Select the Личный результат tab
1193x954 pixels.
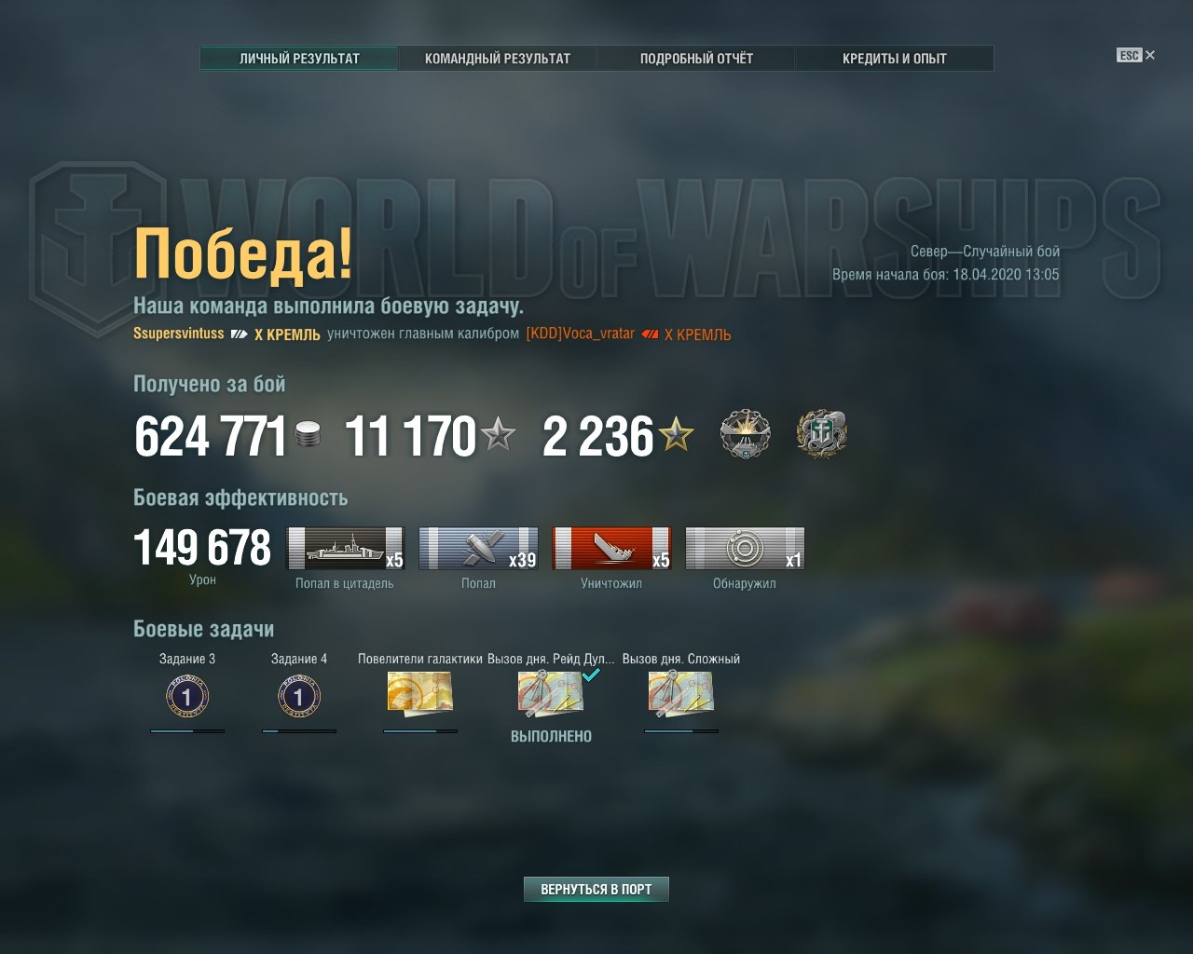pyautogui.click(x=299, y=59)
